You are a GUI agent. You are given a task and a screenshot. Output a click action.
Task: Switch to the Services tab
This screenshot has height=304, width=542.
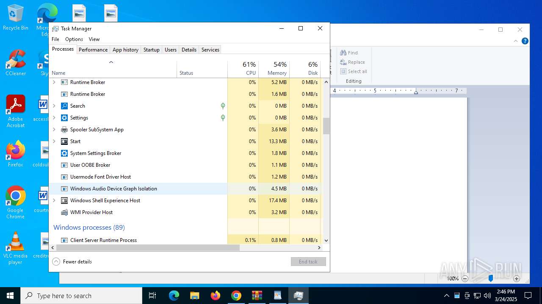point(210,50)
